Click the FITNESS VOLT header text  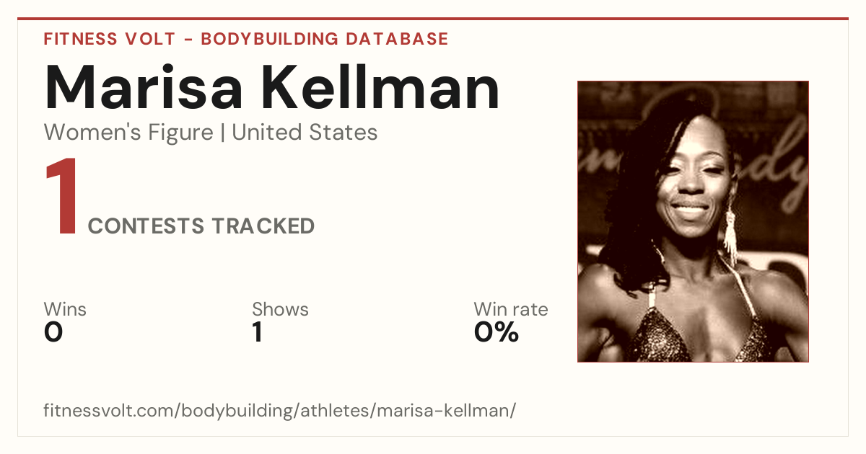point(109,39)
